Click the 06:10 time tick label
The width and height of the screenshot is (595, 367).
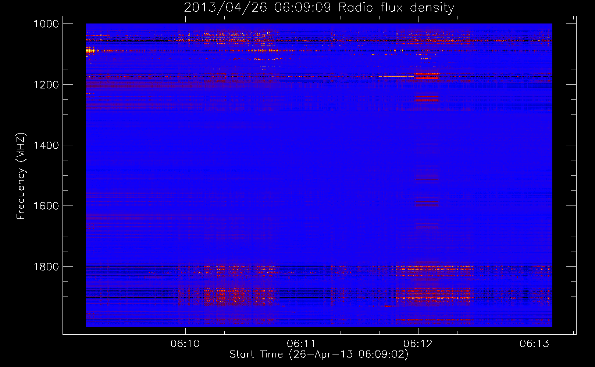click(x=185, y=344)
